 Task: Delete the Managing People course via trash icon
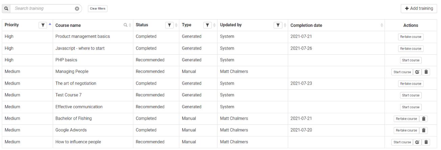point(426,72)
